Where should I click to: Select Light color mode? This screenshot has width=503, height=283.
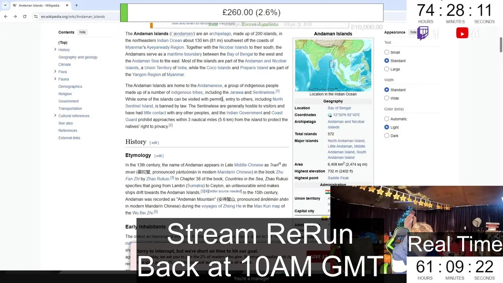(387, 127)
